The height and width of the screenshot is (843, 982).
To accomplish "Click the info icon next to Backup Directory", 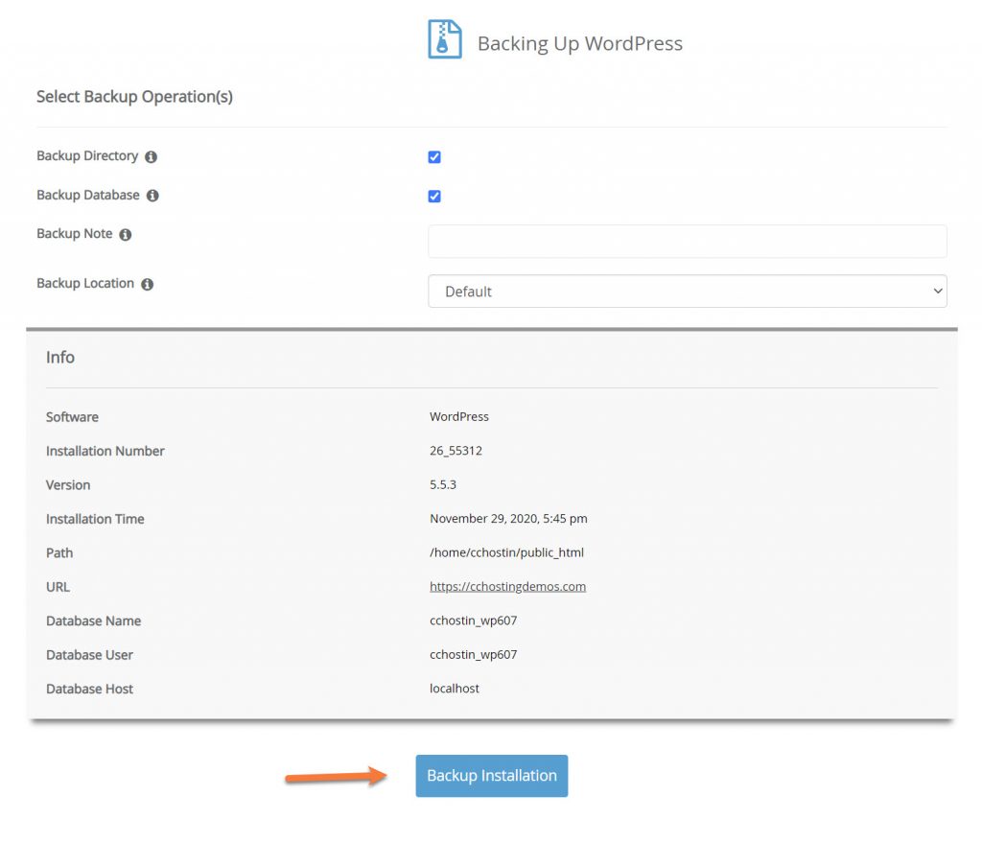I will [151, 157].
